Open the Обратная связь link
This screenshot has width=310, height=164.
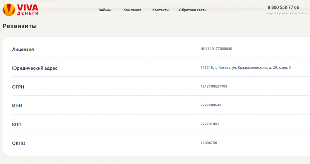click(x=193, y=10)
